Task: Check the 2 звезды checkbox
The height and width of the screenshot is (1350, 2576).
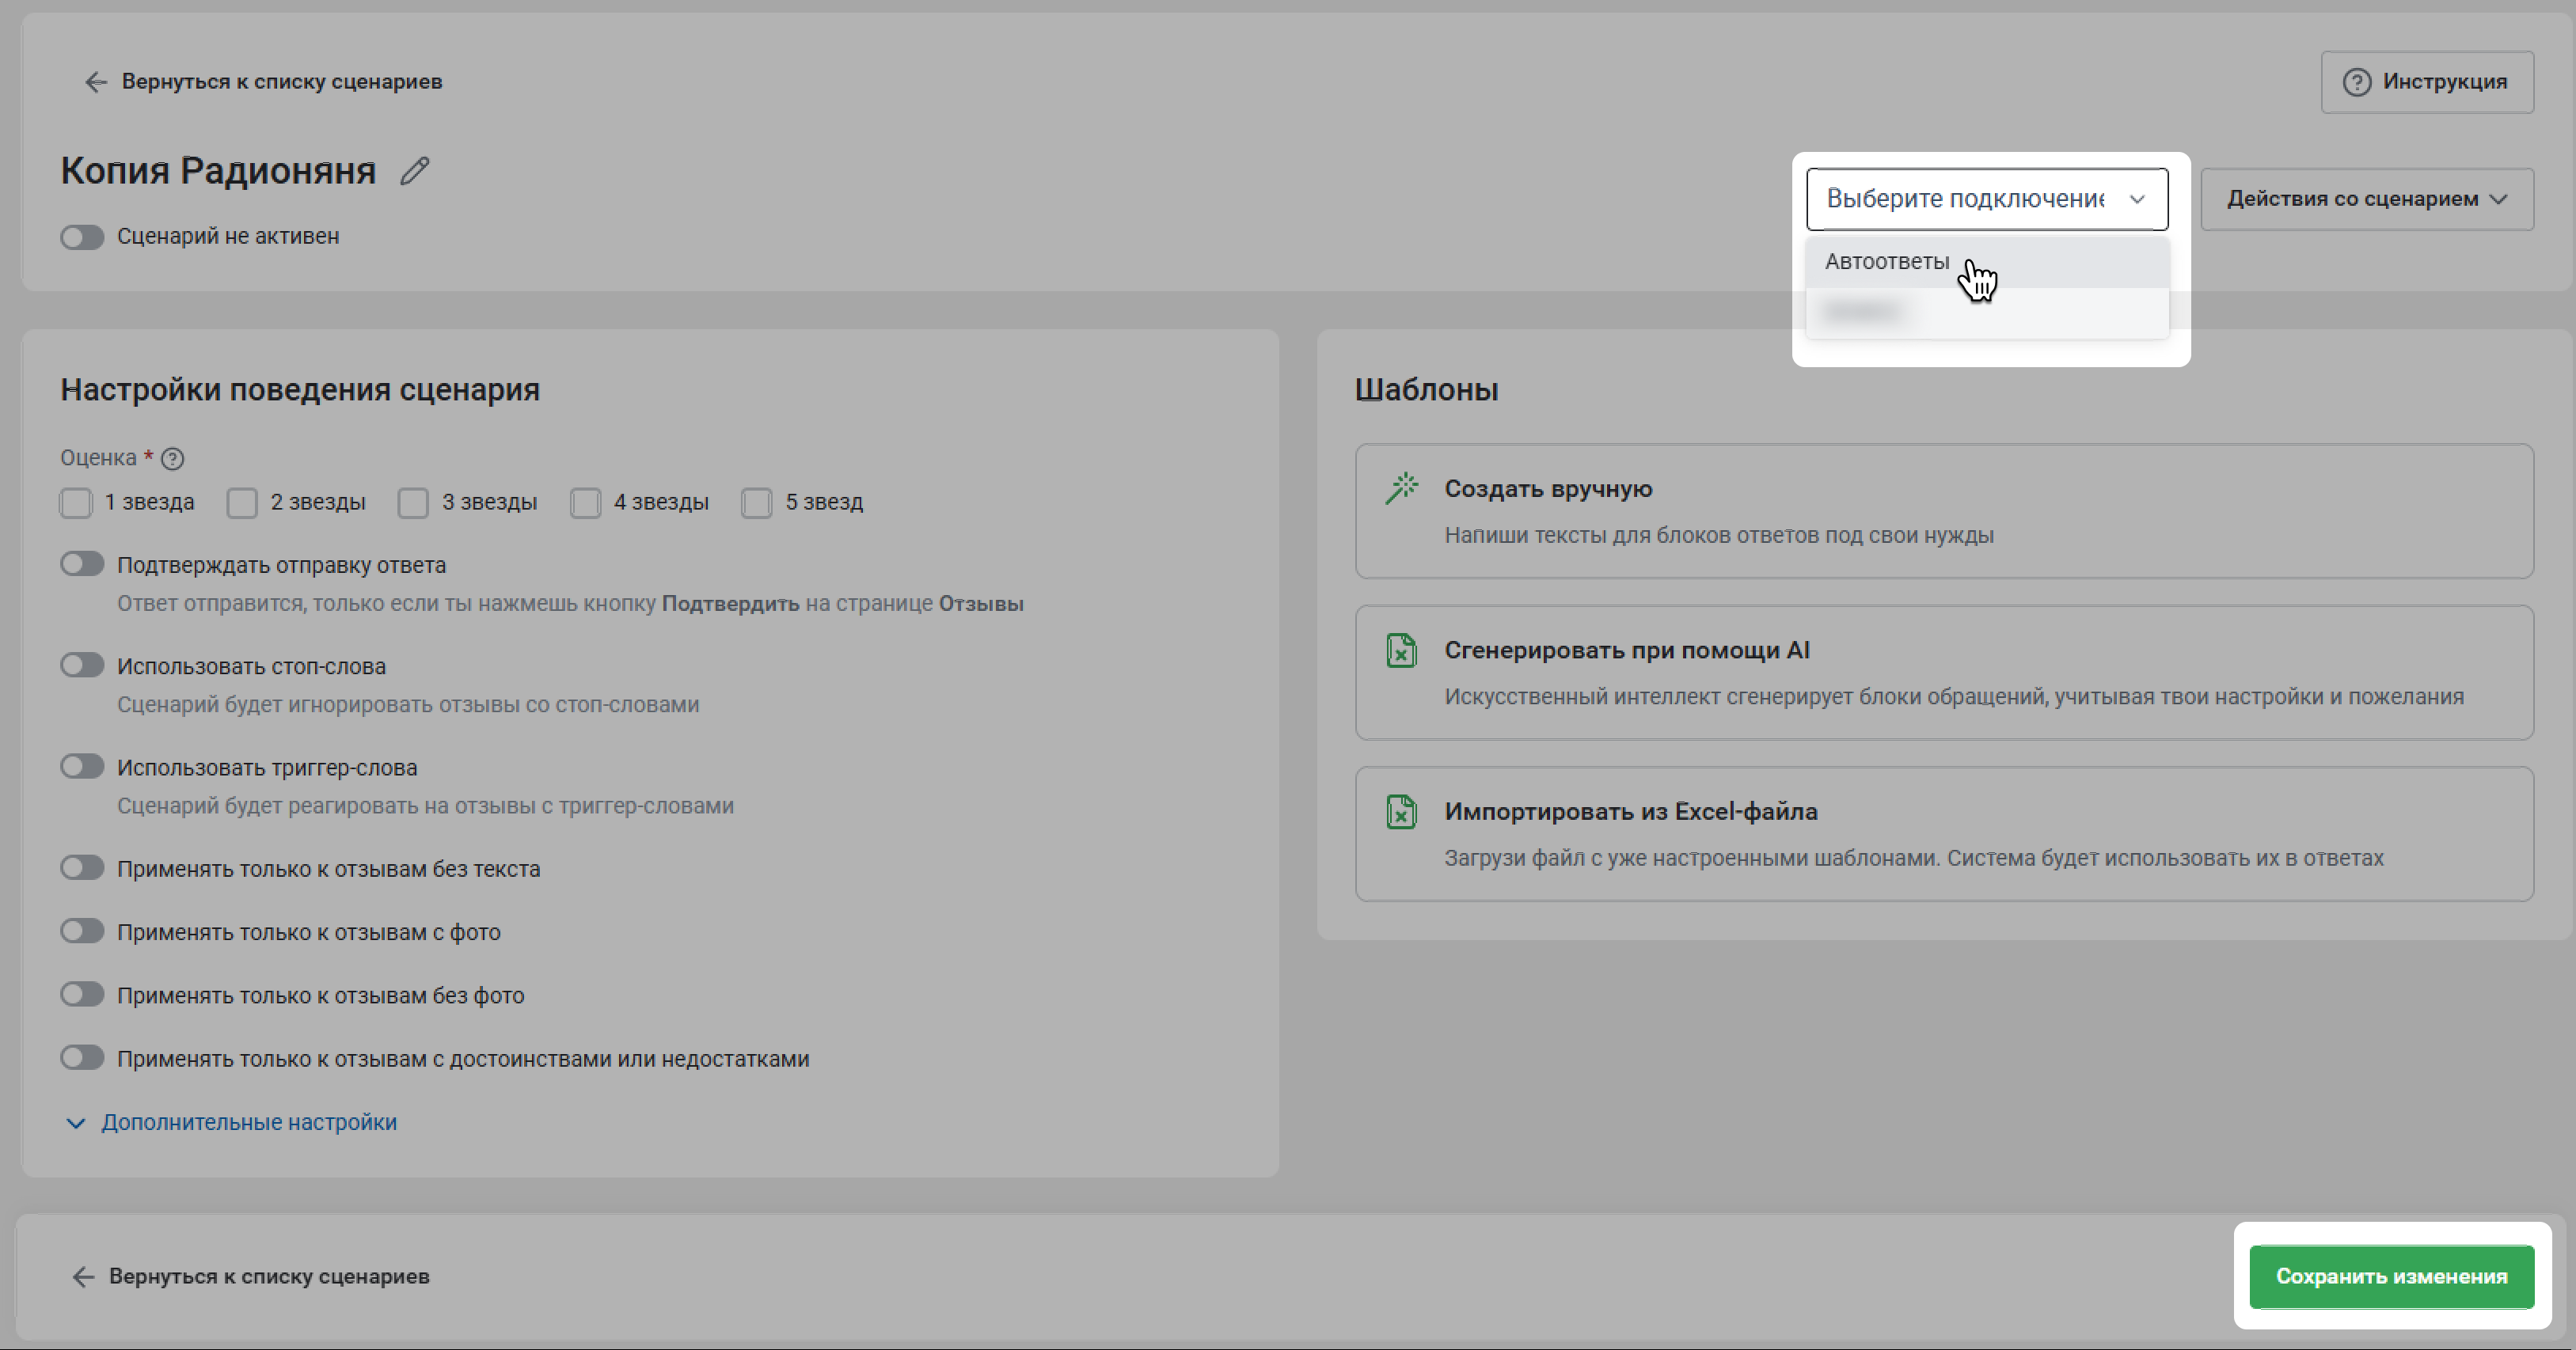Action: [242, 502]
